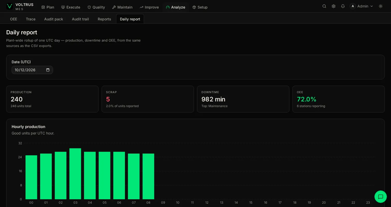Switch to the Trace tab
Screen dimensions: 391x207
[31, 19]
